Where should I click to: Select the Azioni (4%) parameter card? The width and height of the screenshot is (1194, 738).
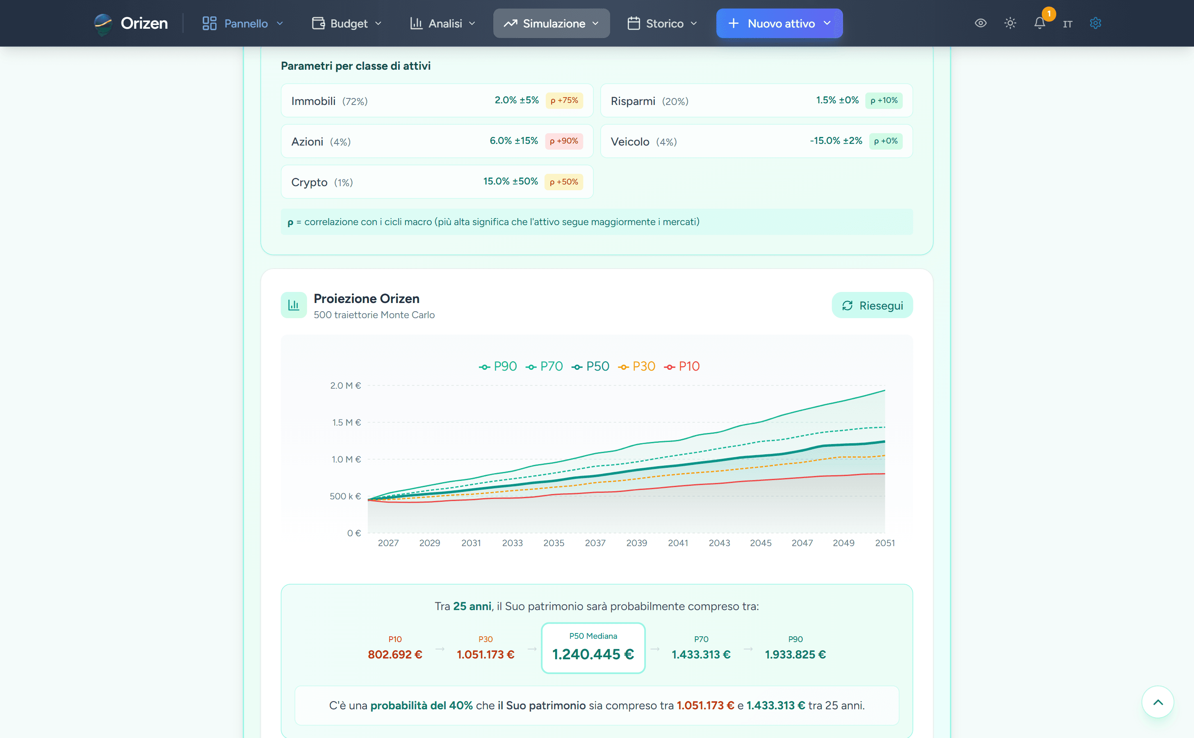437,141
